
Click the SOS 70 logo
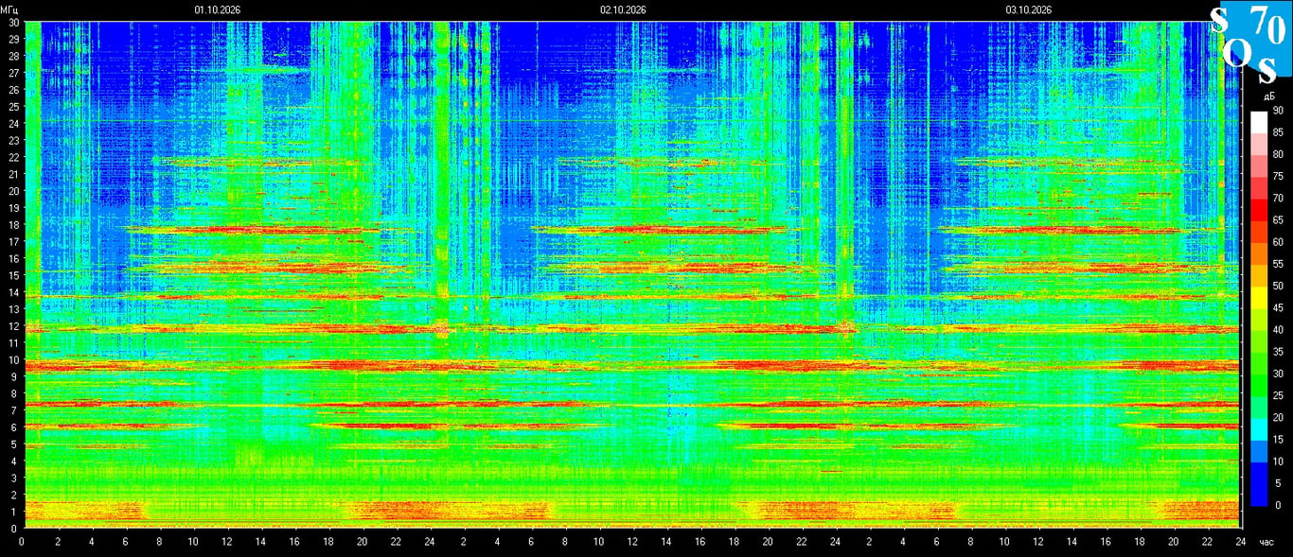[x=1250, y=44]
